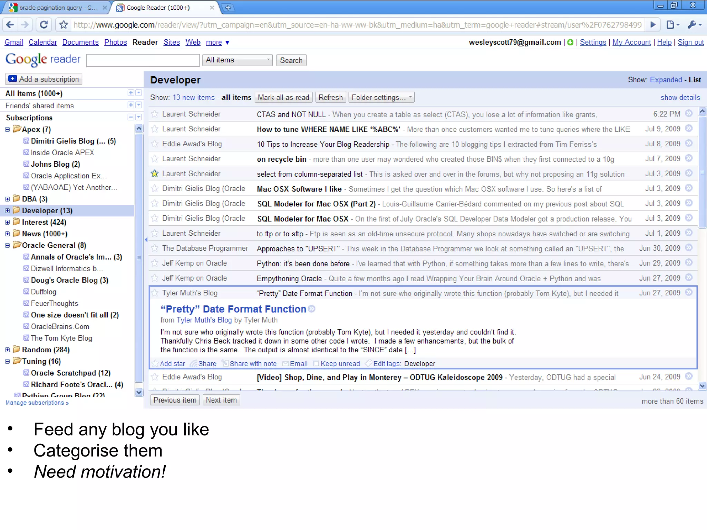Screen dimensions: 707x530
Task: Click the subscriptions list scrollbar up arrow
Action: pyautogui.click(x=139, y=128)
